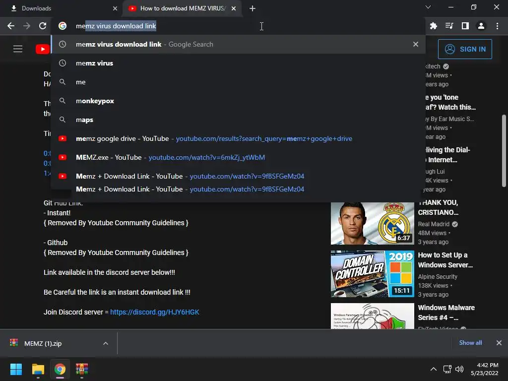Open 'THANK YOU, CRISTIANO...' video title
This screenshot has height=381, width=508.
[438, 207]
